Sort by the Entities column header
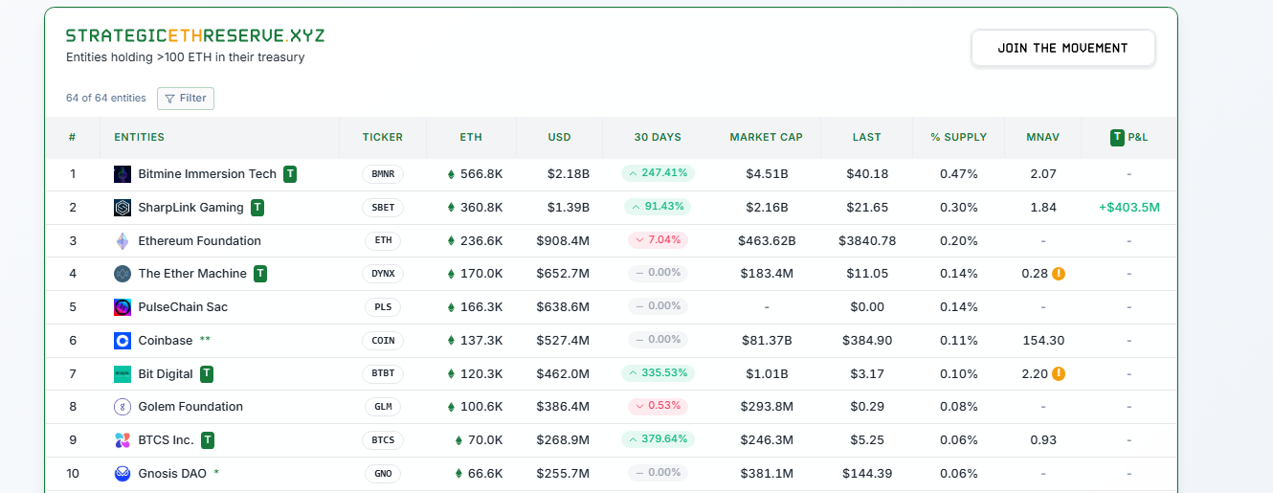This screenshot has height=493, width=1273. click(x=140, y=138)
